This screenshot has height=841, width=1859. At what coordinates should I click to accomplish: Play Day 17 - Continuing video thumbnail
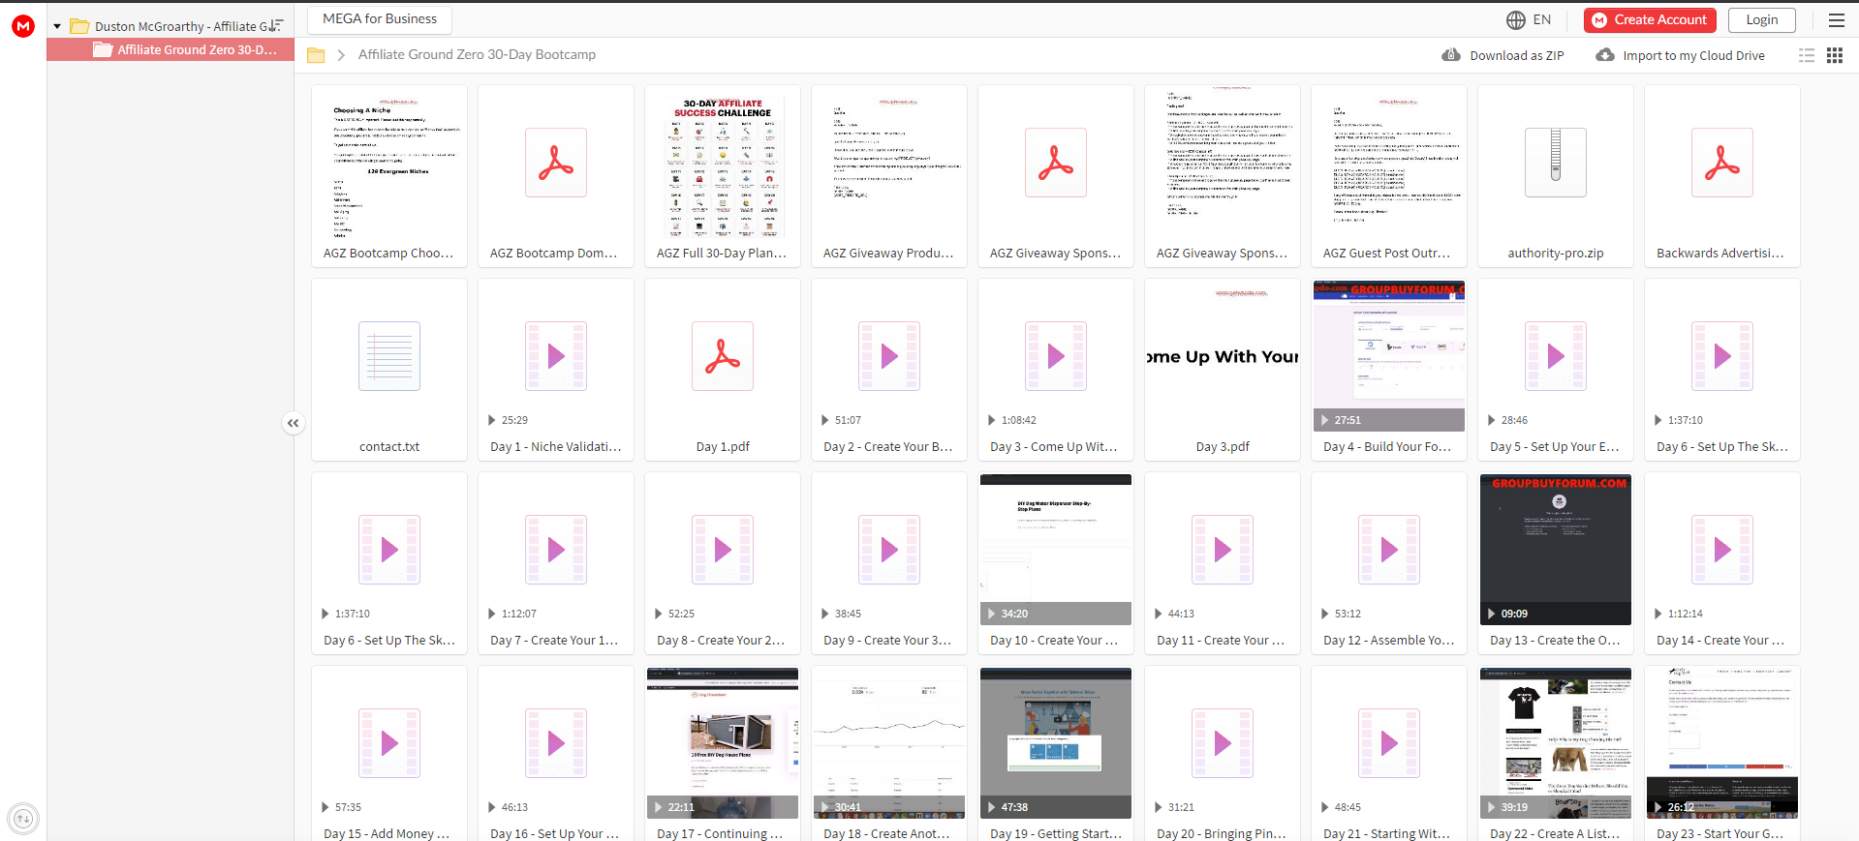(723, 743)
